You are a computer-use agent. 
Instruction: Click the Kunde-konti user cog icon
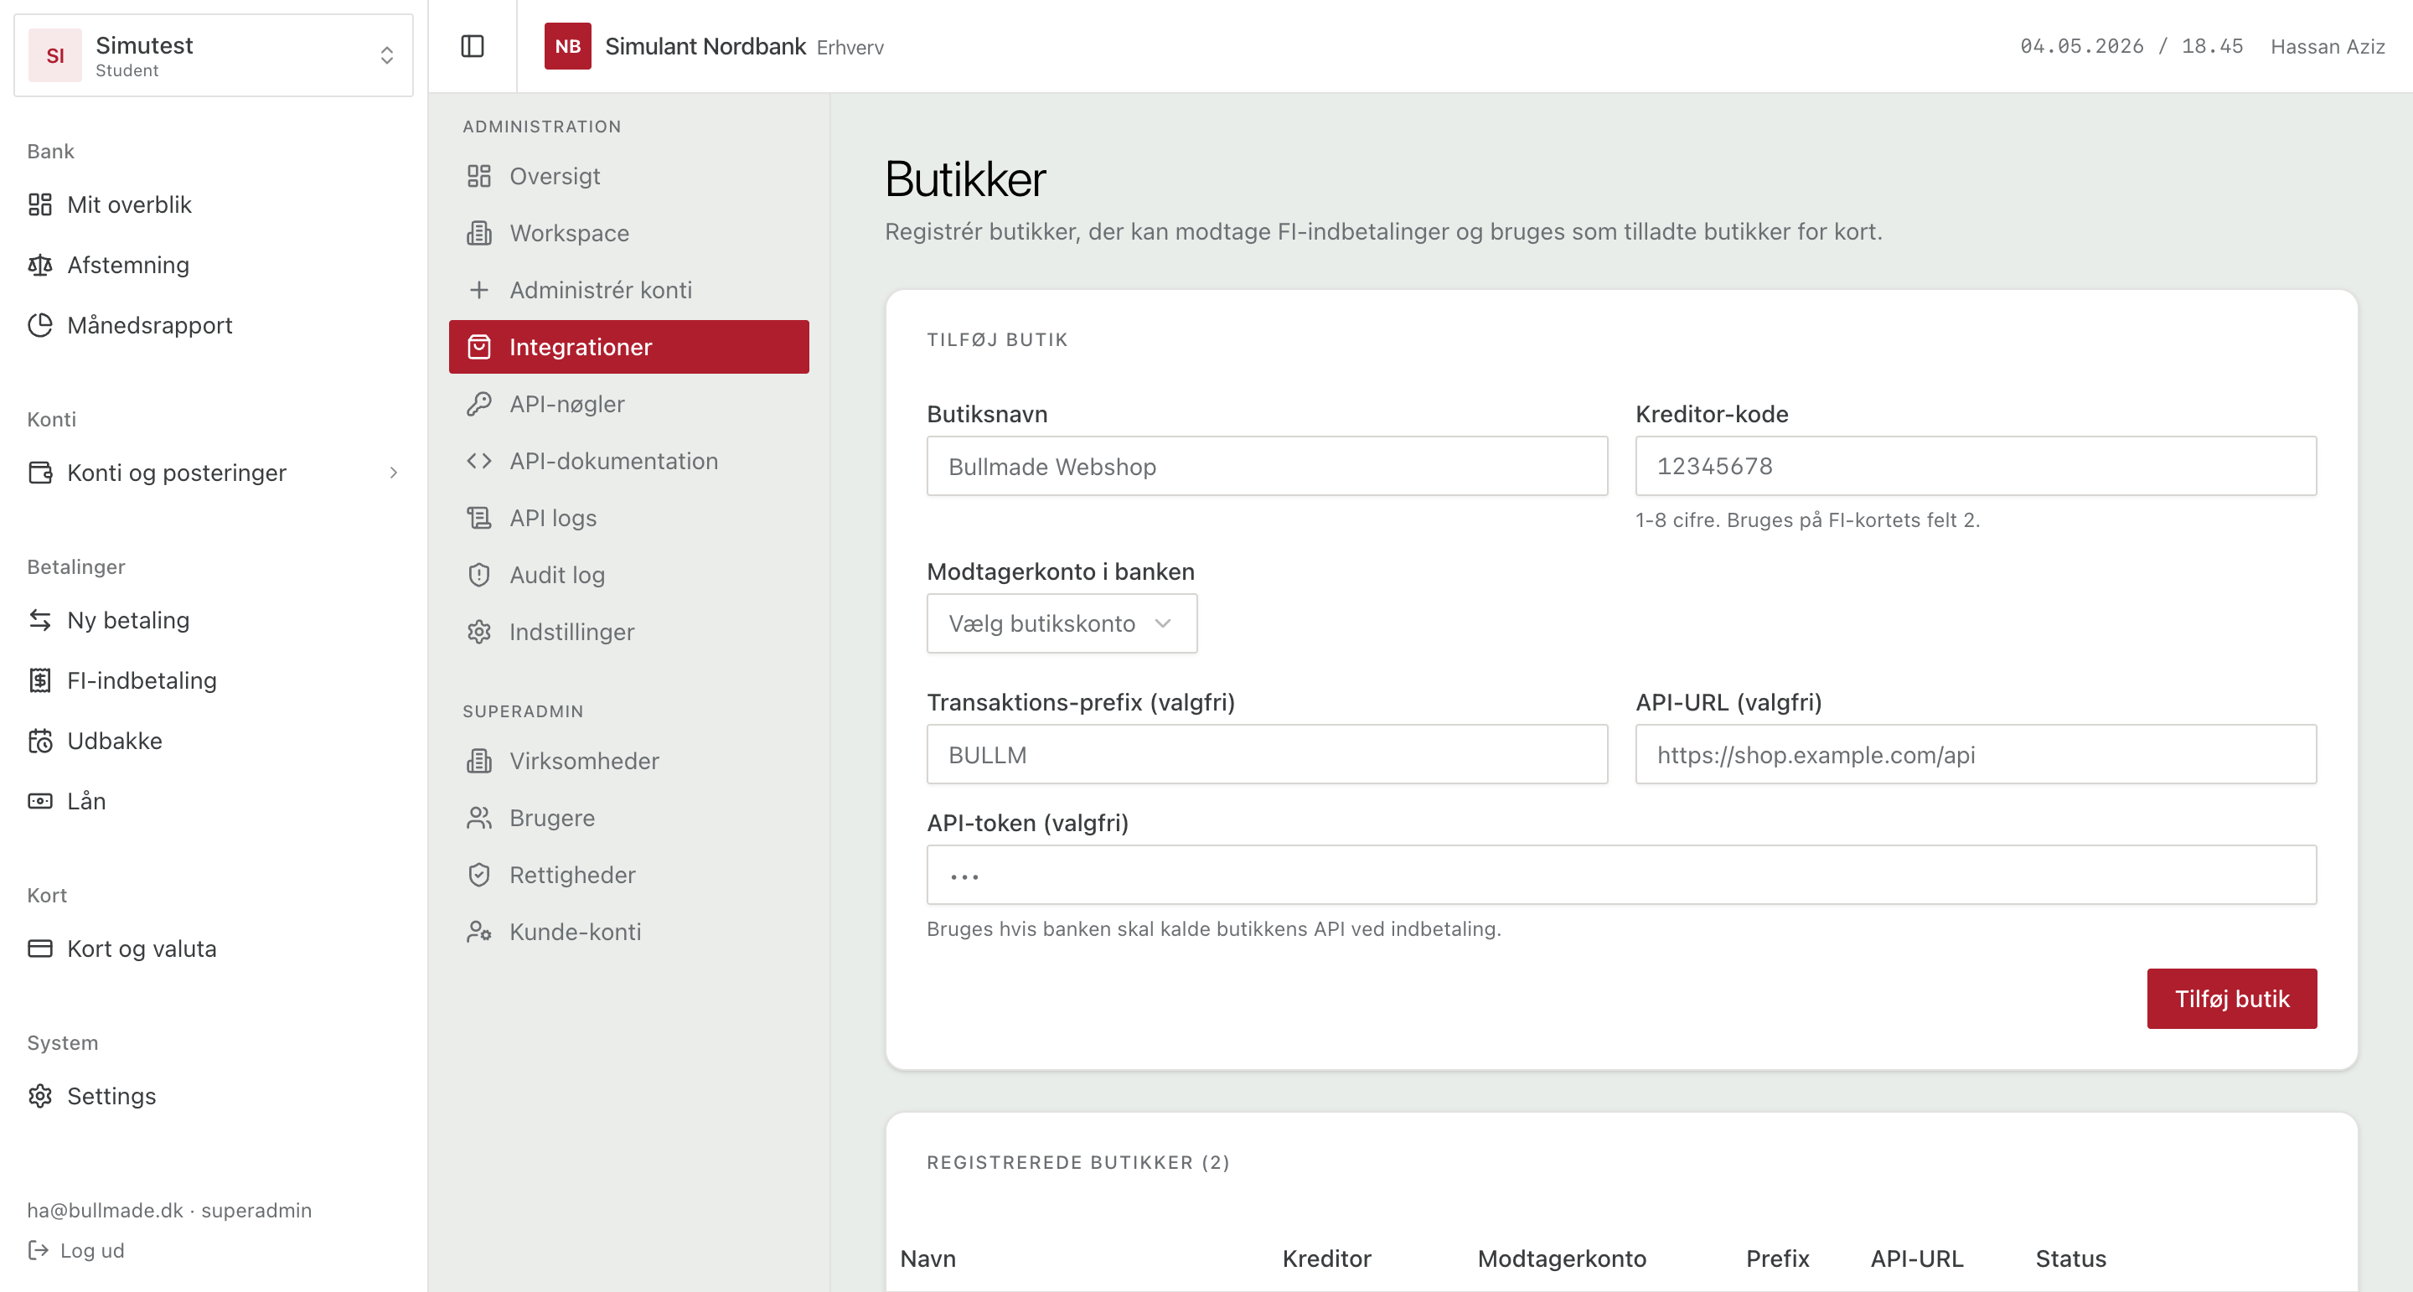[x=478, y=931]
